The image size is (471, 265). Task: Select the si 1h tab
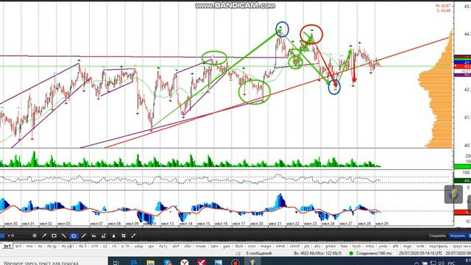pos(125,246)
